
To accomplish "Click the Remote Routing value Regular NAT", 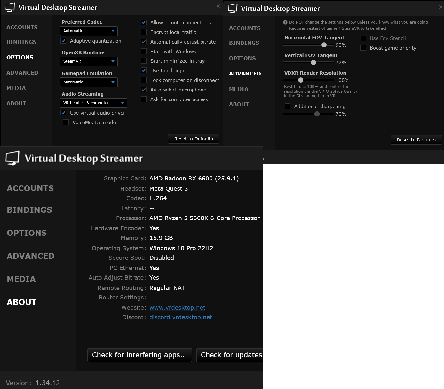I will (x=167, y=288).
